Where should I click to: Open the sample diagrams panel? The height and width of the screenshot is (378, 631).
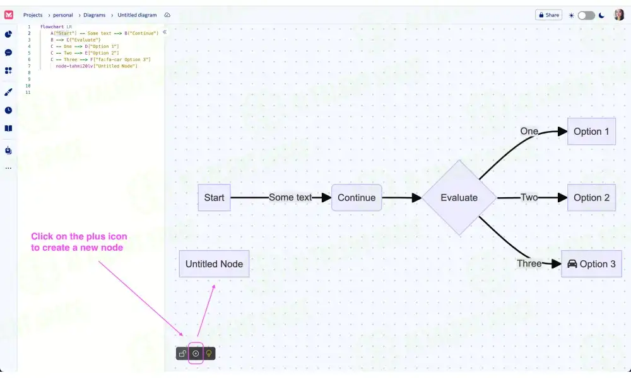(x=8, y=71)
